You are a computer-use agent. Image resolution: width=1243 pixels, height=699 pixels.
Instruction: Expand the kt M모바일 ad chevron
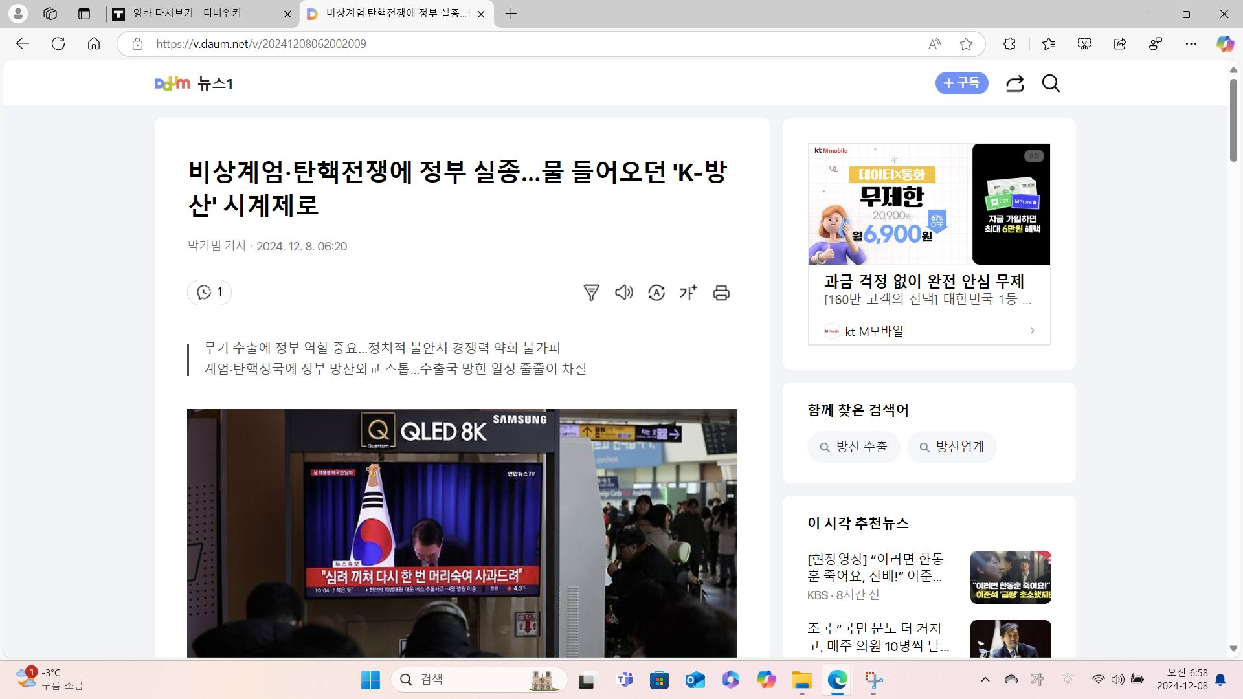[1032, 331]
